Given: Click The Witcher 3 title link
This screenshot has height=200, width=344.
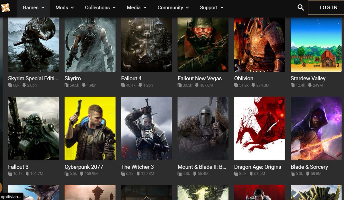Looking at the screenshot, I should pos(137,167).
